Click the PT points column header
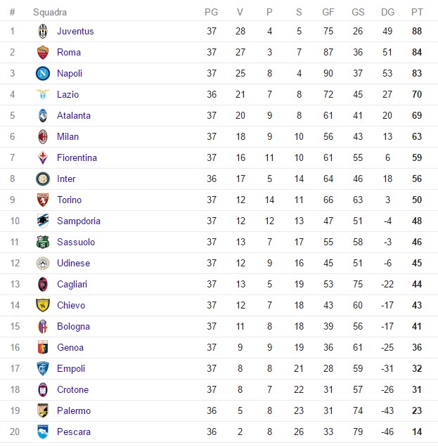The image size is (438, 447). point(418,12)
